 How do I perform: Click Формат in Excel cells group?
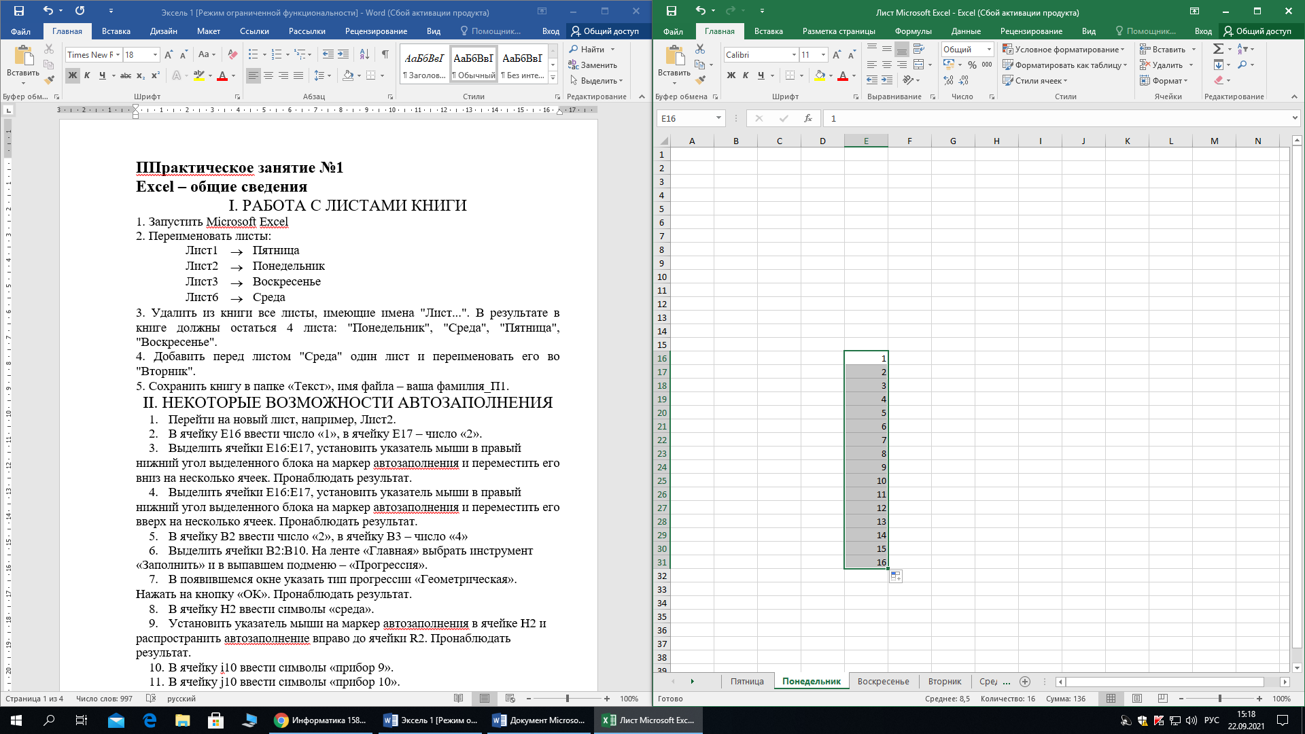1164,80
